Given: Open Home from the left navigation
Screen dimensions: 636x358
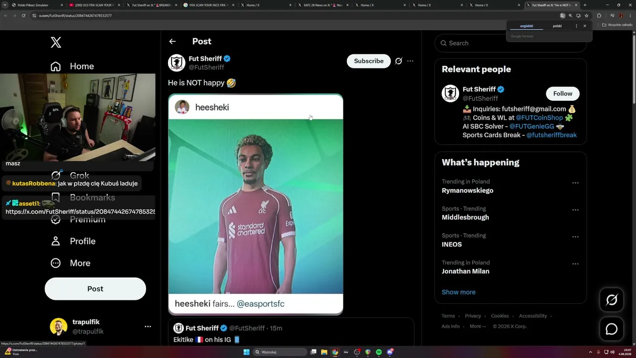Looking at the screenshot, I should coord(72,66).
